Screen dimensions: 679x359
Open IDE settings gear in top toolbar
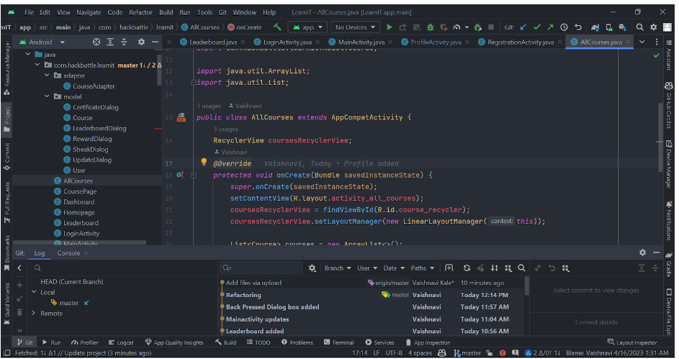[x=654, y=27]
